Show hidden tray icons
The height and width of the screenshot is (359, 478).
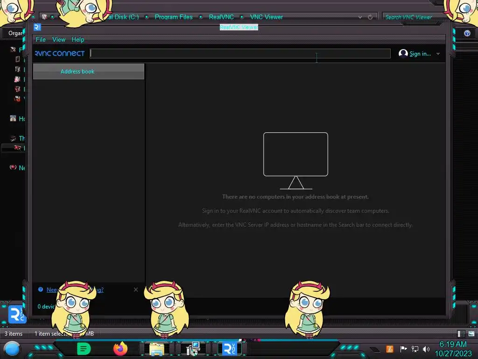coord(375,349)
